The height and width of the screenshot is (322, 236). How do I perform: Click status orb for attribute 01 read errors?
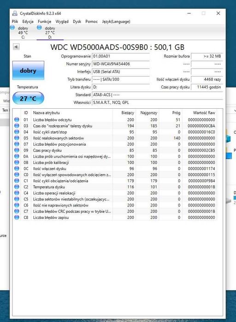(17, 119)
